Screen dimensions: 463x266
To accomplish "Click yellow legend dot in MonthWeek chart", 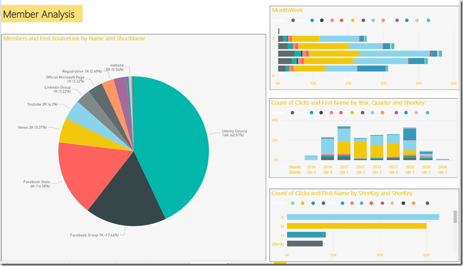I will pos(352,20).
